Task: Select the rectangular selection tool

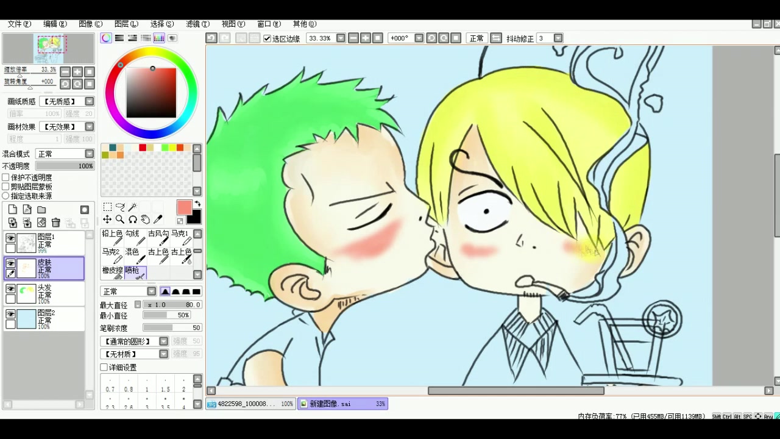Action: pos(107,207)
